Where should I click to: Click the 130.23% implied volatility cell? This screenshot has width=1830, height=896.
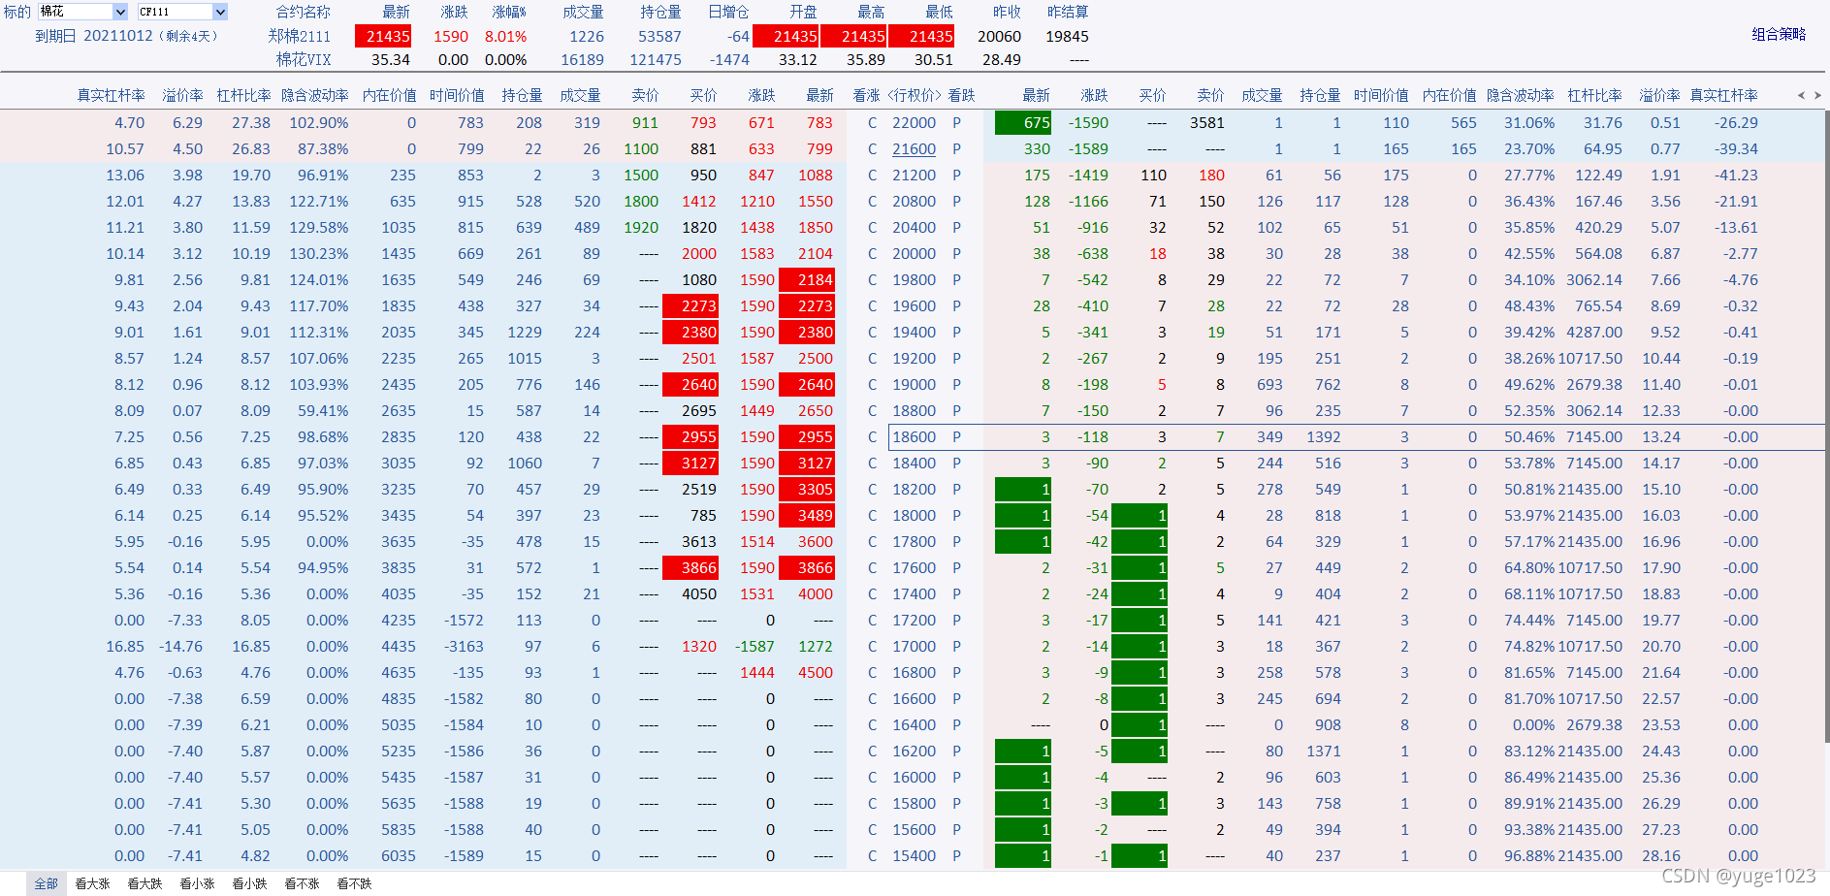319,254
